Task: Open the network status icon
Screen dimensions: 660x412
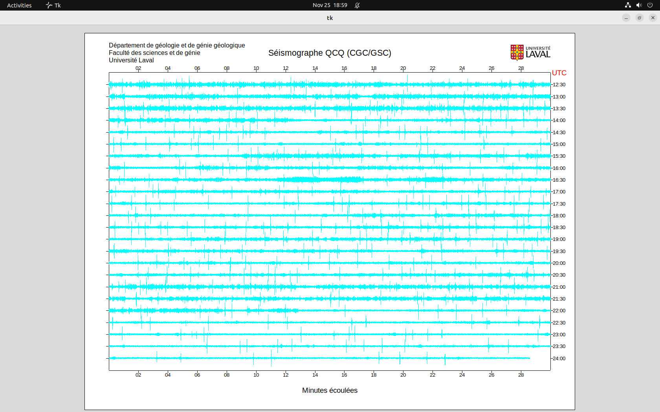Action: click(628, 5)
